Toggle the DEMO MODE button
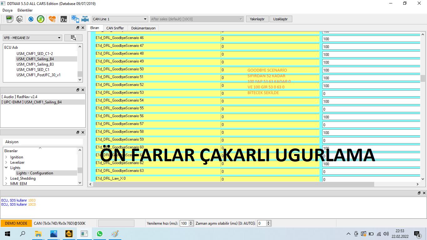This screenshot has width=427, height=240. [16, 223]
